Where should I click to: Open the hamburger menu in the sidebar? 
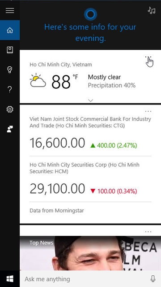point(10,10)
